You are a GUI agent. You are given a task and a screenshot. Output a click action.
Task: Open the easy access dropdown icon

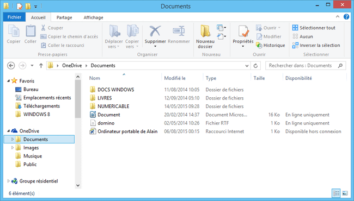pos(221,36)
